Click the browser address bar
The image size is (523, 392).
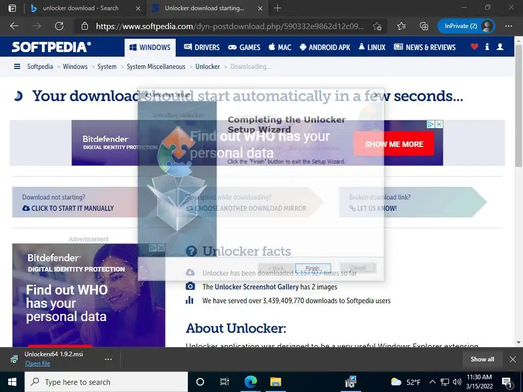coord(230,26)
